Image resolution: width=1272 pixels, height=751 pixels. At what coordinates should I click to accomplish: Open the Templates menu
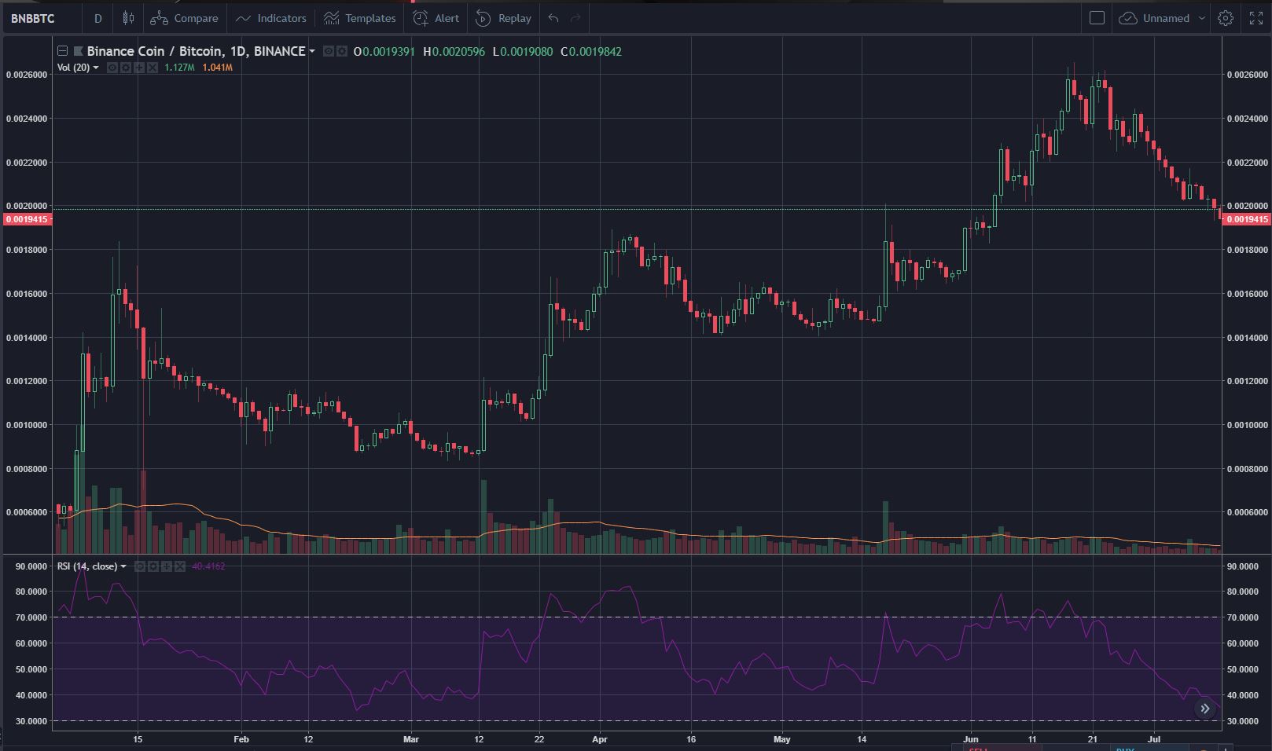359,18
